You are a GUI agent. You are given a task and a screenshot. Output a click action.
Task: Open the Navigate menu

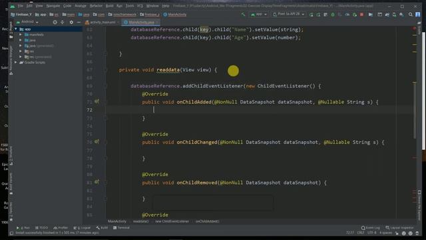(x=53, y=6)
